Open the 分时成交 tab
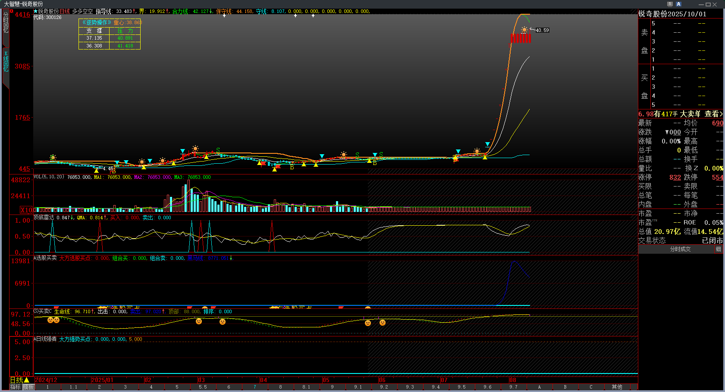This screenshot has height=392, width=725. click(680, 249)
